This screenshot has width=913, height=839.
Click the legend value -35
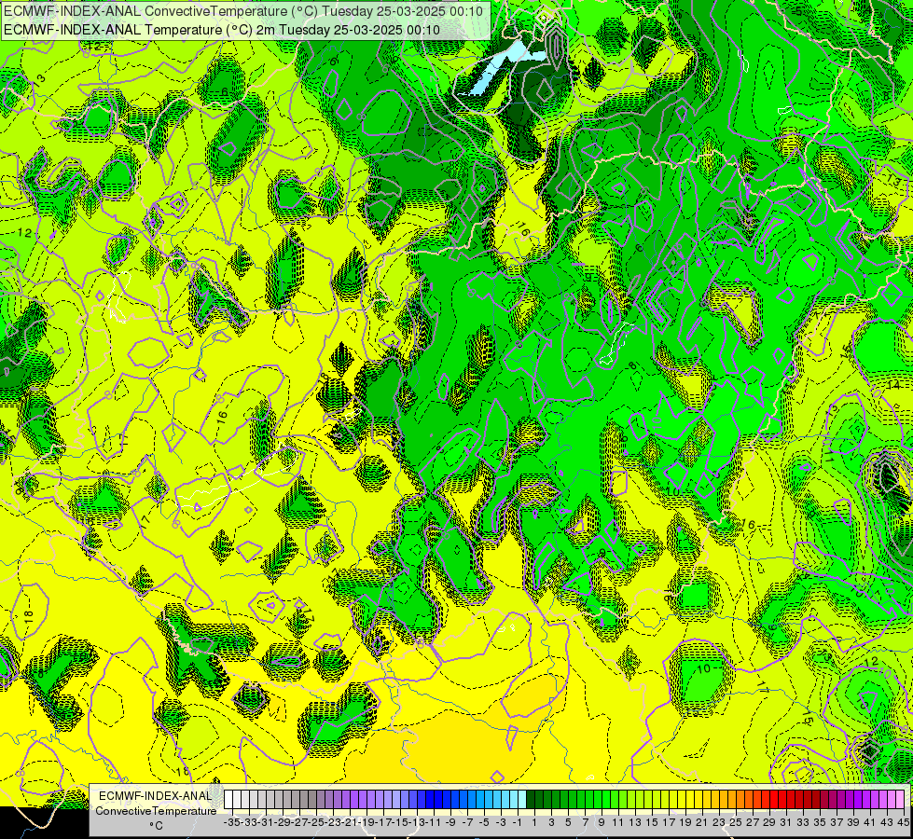tap(232, 823)
